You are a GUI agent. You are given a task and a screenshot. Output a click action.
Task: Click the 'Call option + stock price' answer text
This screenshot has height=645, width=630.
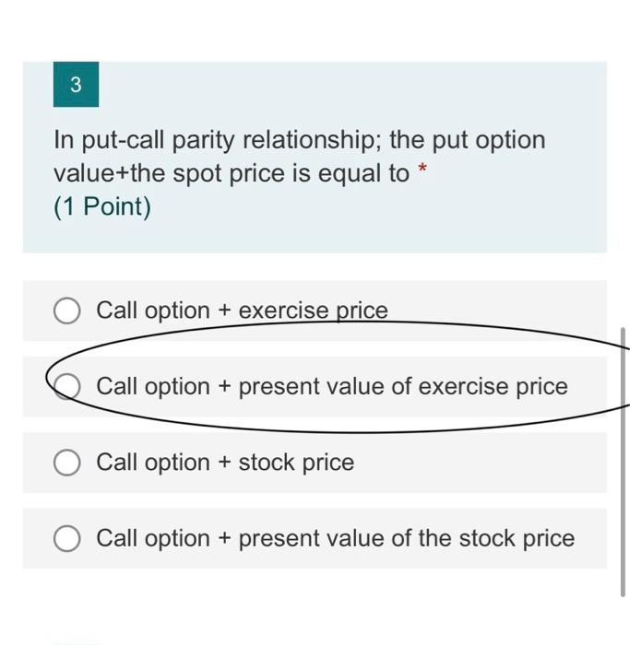pyautogui.click(x=225, y=462)
